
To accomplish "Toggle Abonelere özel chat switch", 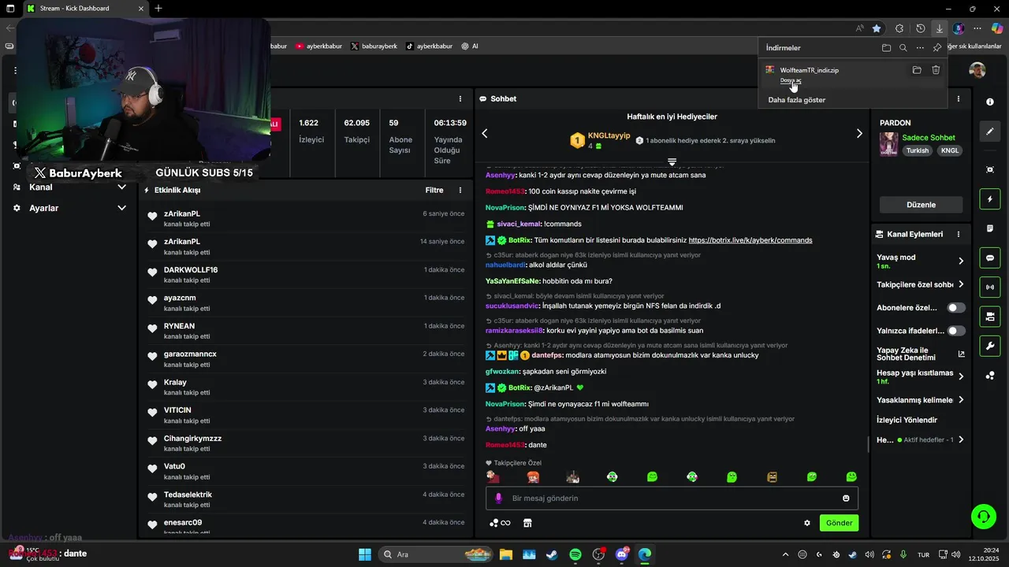I will [x=955, y=308].
